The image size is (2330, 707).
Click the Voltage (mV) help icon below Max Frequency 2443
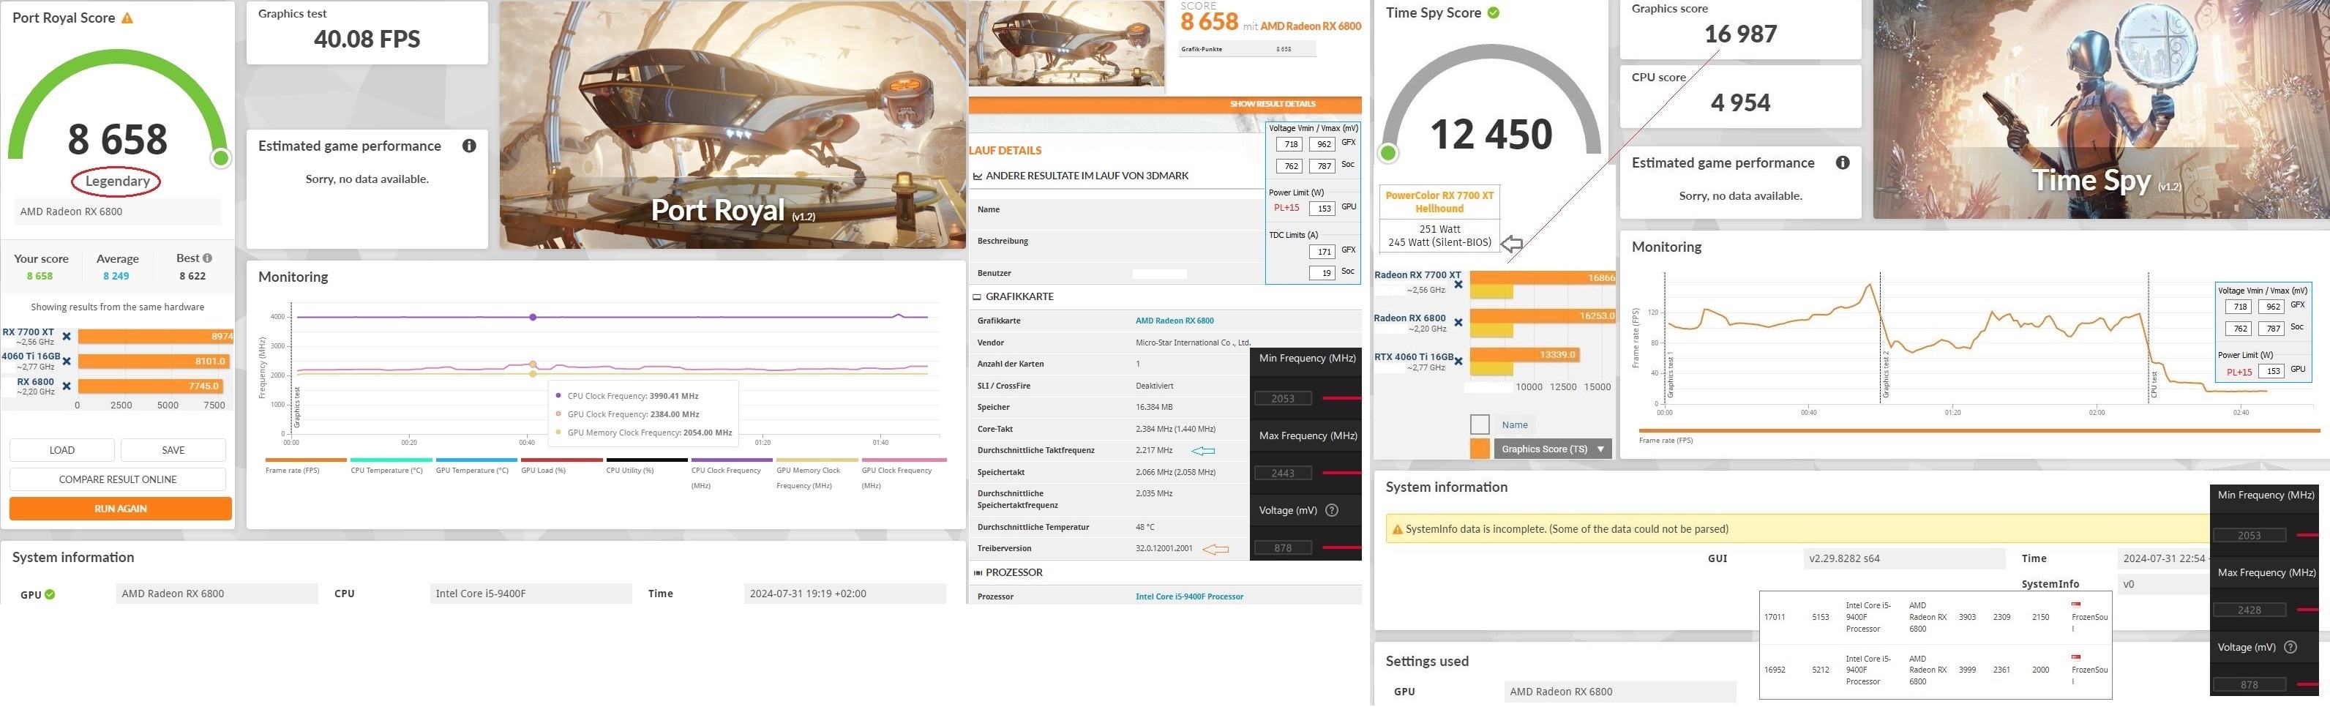1331,510
